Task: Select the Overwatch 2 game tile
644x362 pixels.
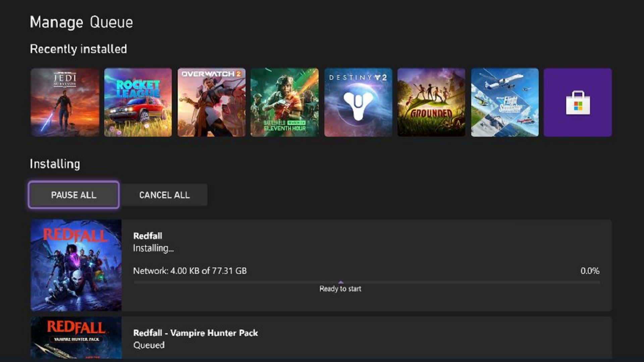Action: tap(211, 102)
